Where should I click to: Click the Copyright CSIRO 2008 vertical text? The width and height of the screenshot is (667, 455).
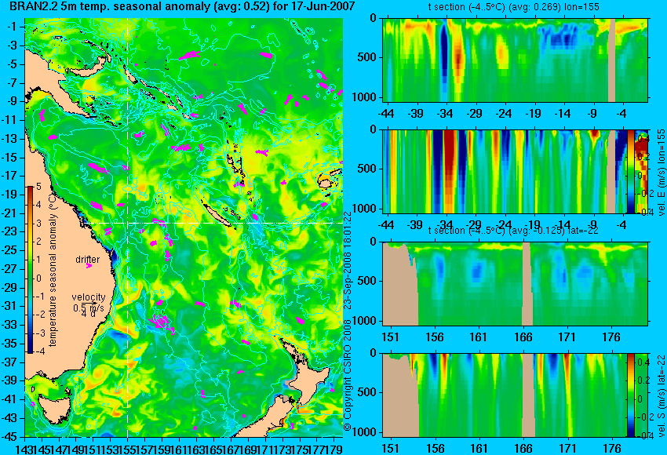[x=348, y=377]
